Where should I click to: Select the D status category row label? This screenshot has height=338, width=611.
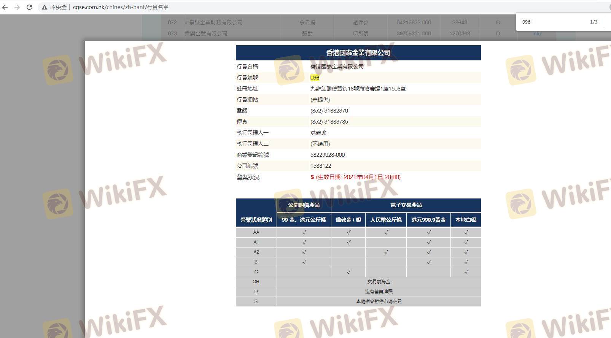256,292
